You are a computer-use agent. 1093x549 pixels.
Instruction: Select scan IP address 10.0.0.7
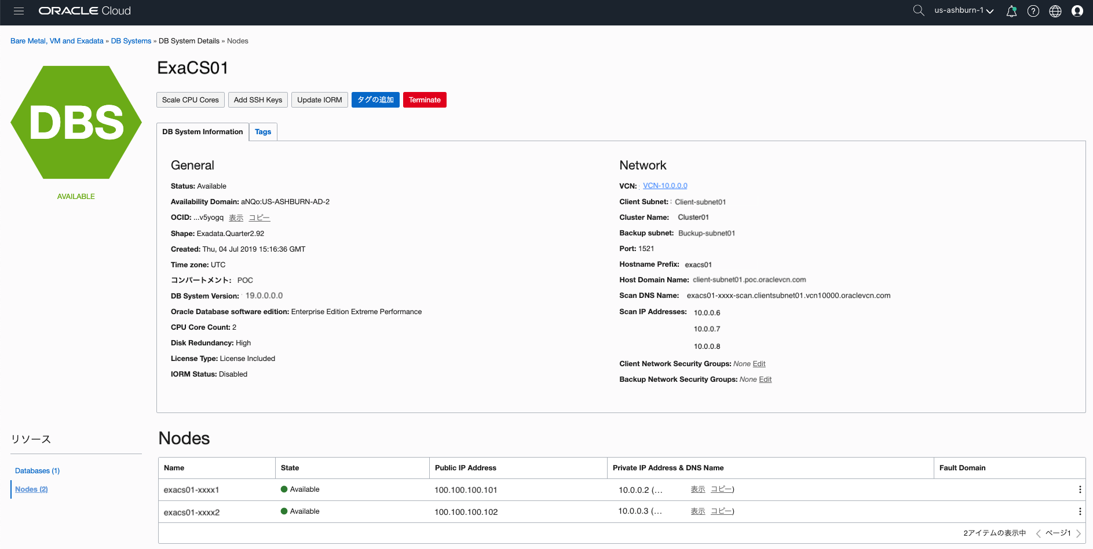(707, 329)
